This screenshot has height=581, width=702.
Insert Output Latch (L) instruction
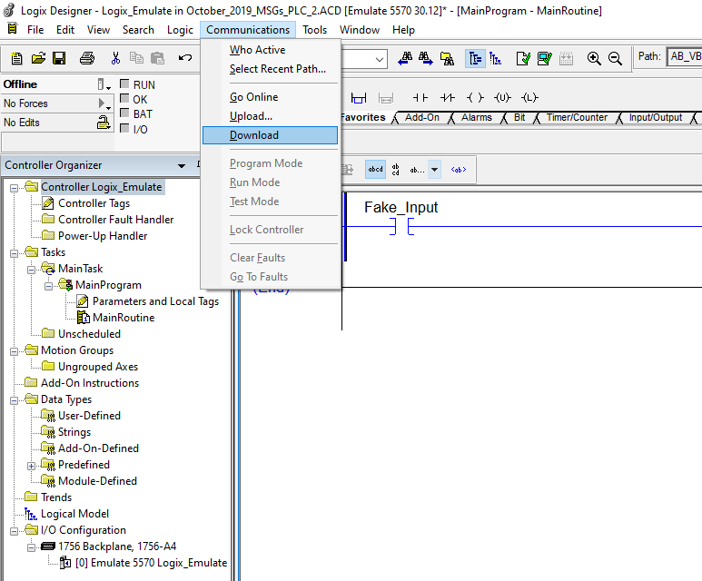(529, 97)
